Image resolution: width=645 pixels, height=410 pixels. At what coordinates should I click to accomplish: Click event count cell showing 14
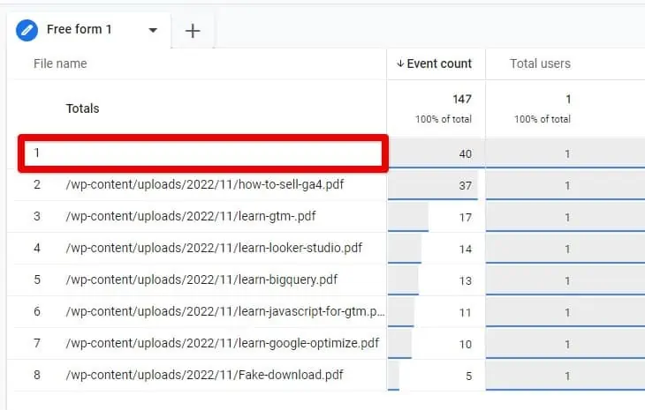click(x=436, y=249)
